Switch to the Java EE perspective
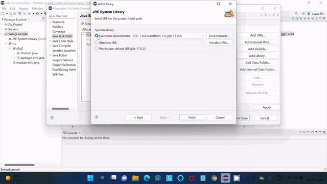The image size is (327, 184). click(x=316, y=14)
